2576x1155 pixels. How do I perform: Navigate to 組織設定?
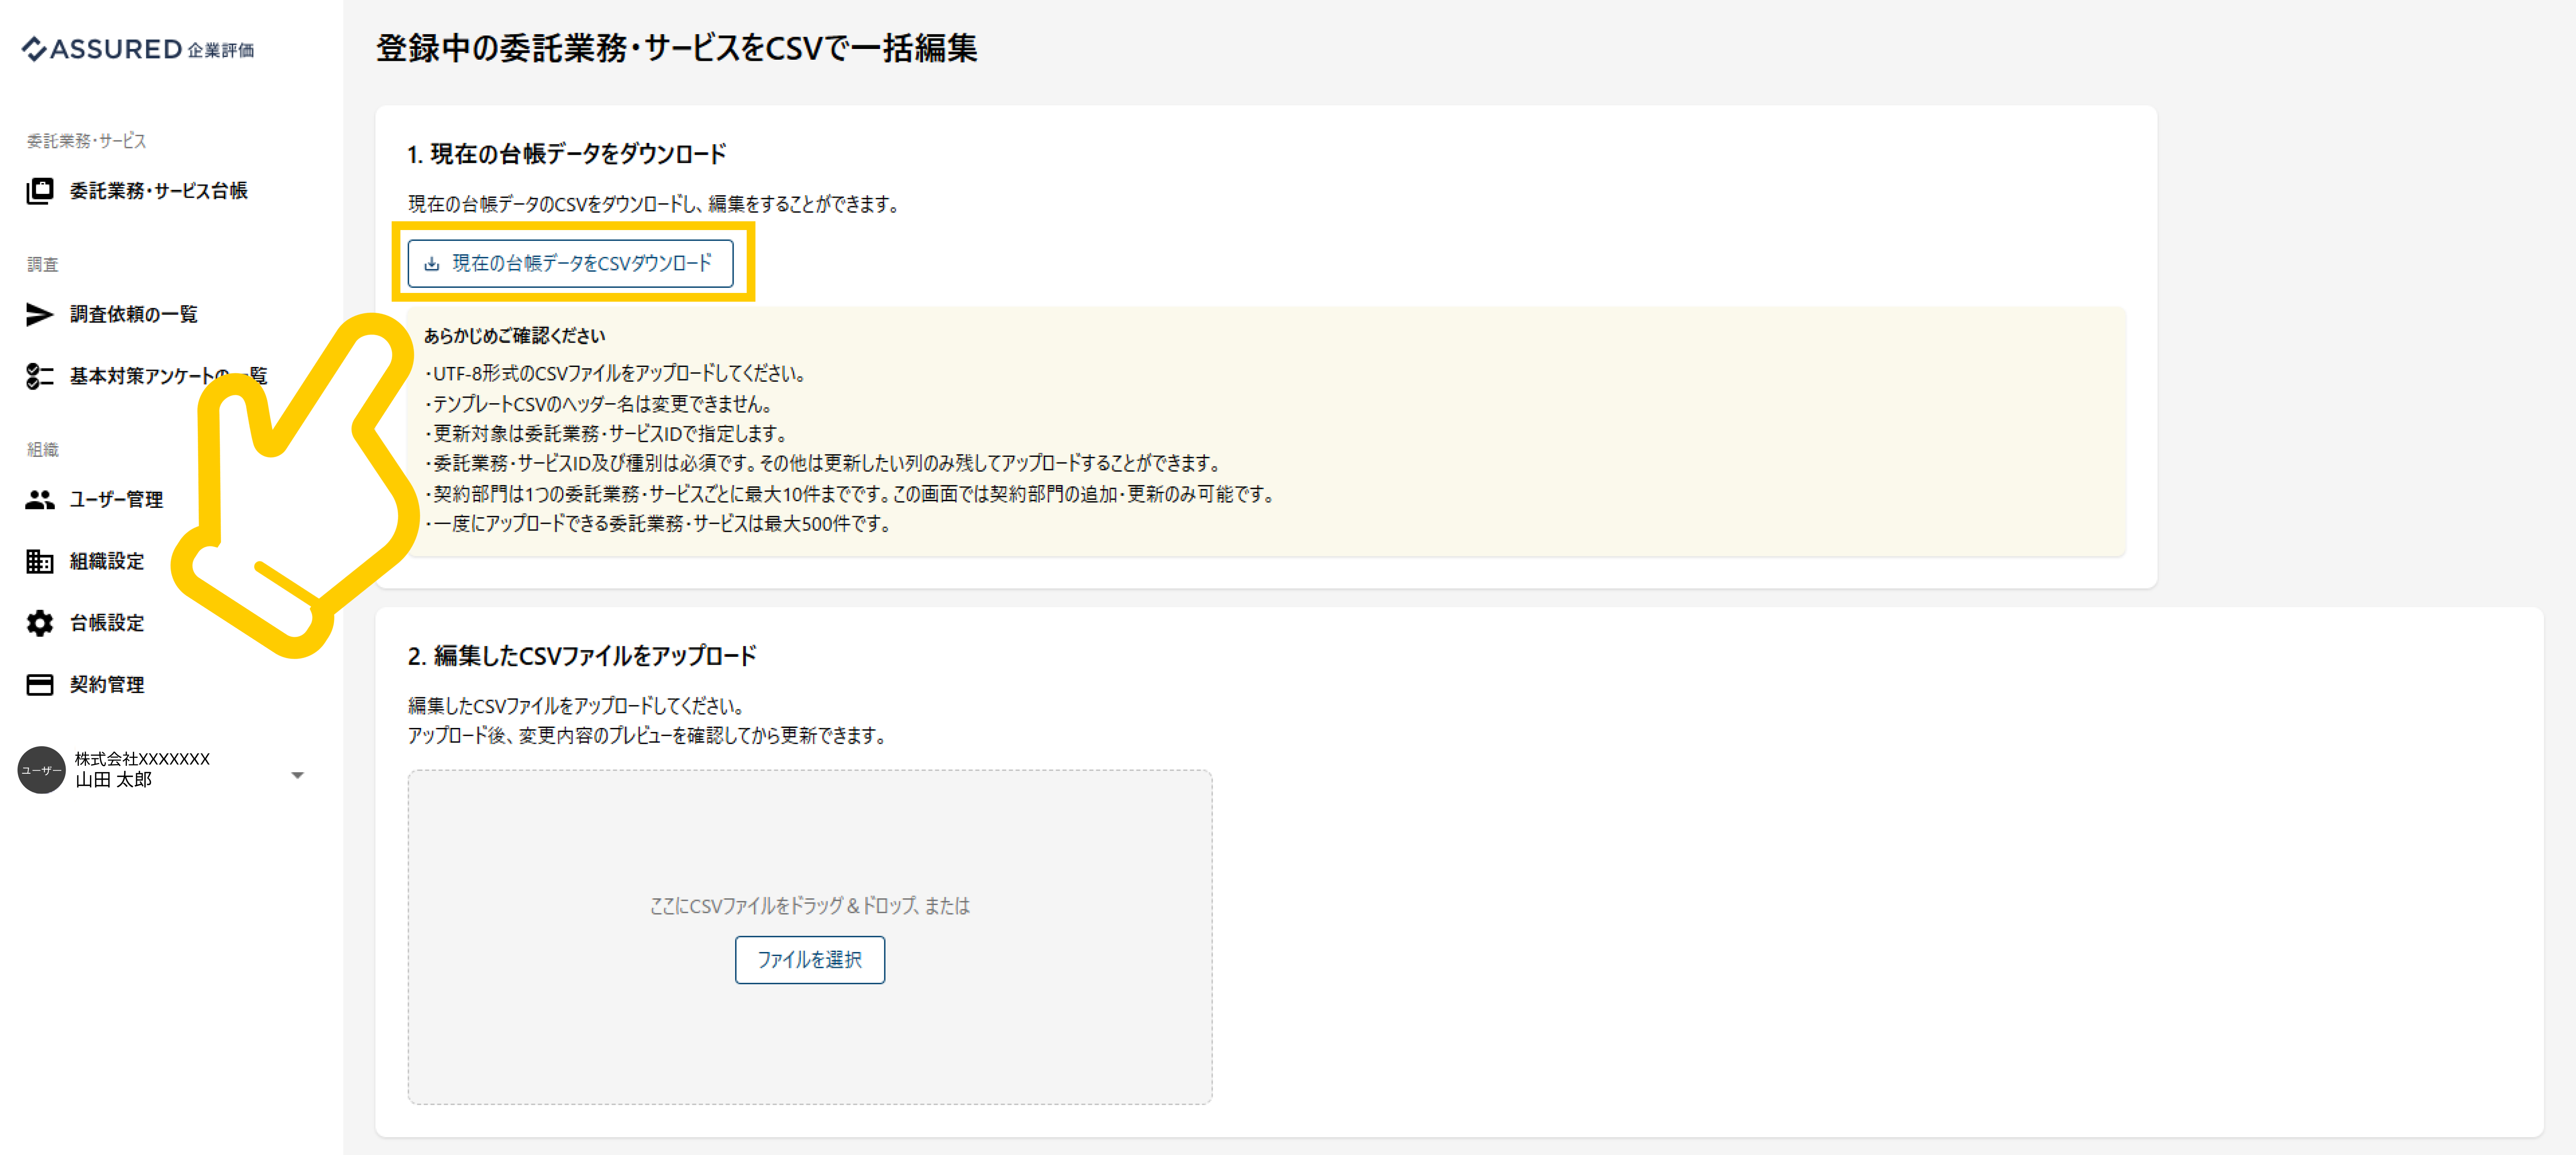point(107,561)
